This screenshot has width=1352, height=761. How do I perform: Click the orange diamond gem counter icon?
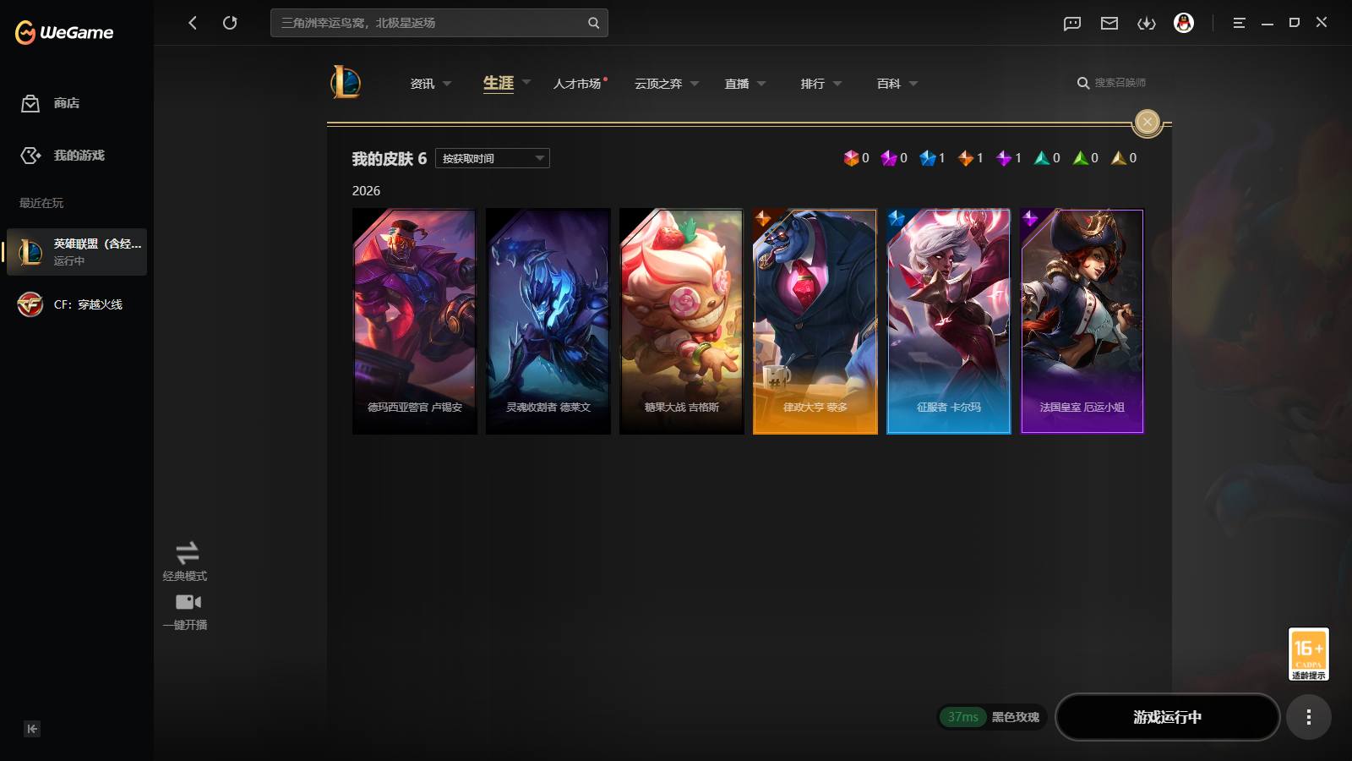coord(966,158)
